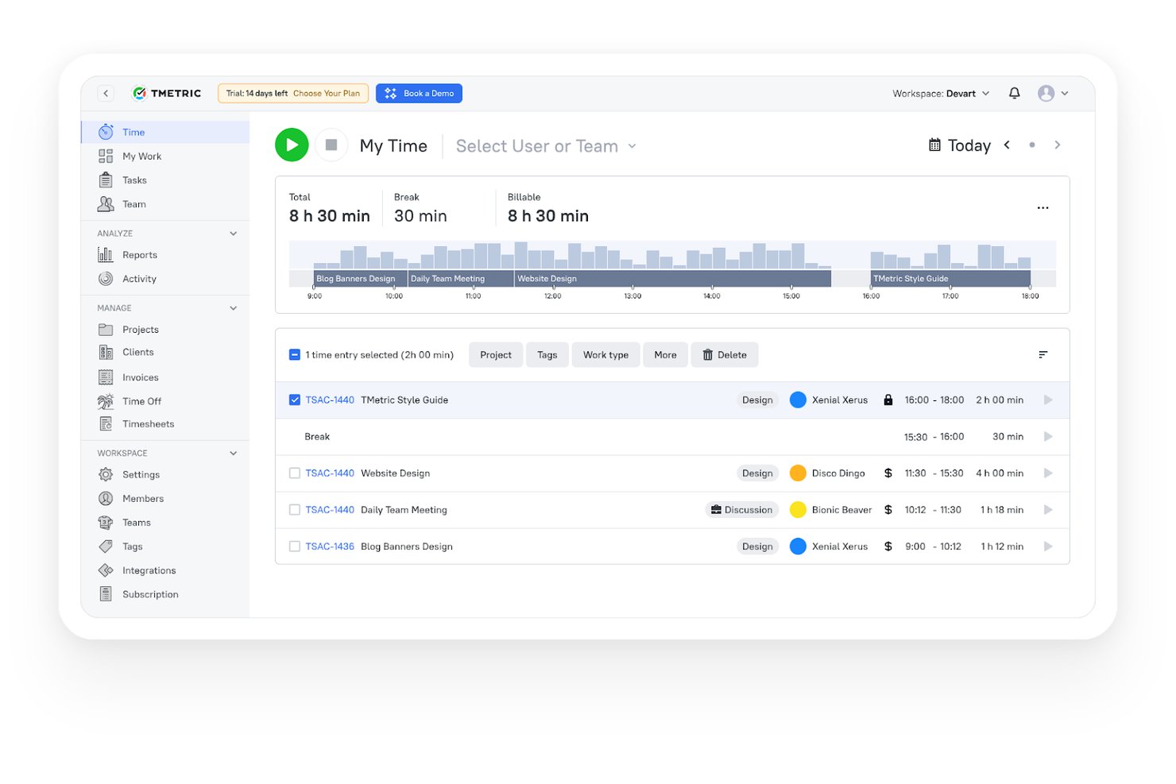Viewport: 1176px width, 784px height.
Task: Start the timer with the green play button
Action: point(292,145)
